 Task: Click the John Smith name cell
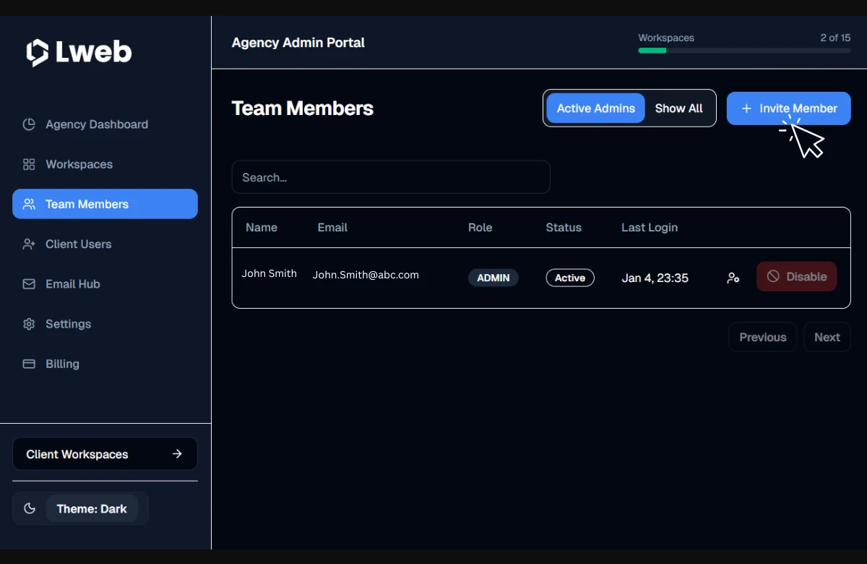269,273
